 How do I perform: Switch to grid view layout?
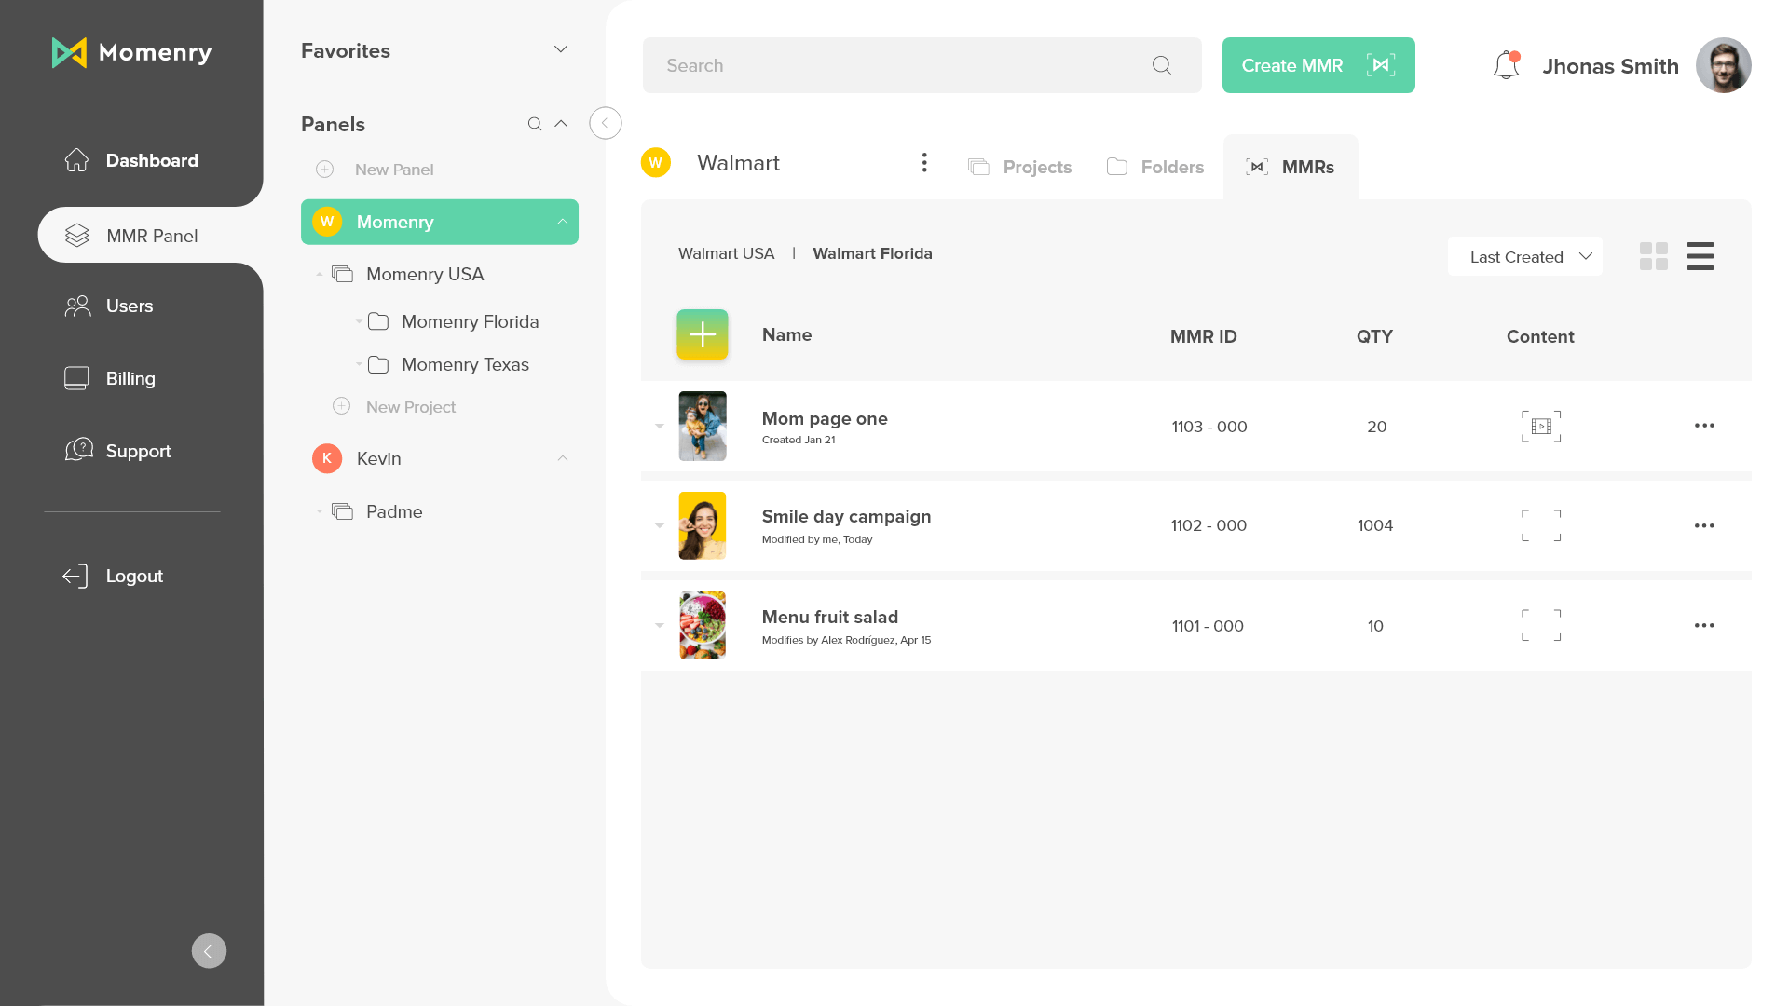[1654, 256]
